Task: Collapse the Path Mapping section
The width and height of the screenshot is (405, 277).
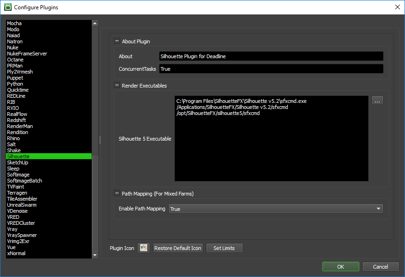Action: tap(117, 193)
